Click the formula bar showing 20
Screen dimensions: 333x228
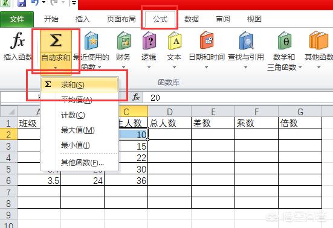coord(238,98)
